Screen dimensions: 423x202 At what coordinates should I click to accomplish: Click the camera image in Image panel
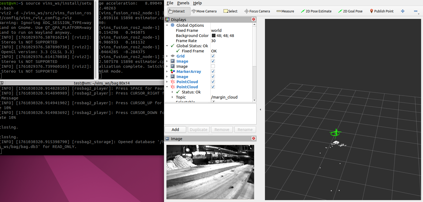click(210, 172)
